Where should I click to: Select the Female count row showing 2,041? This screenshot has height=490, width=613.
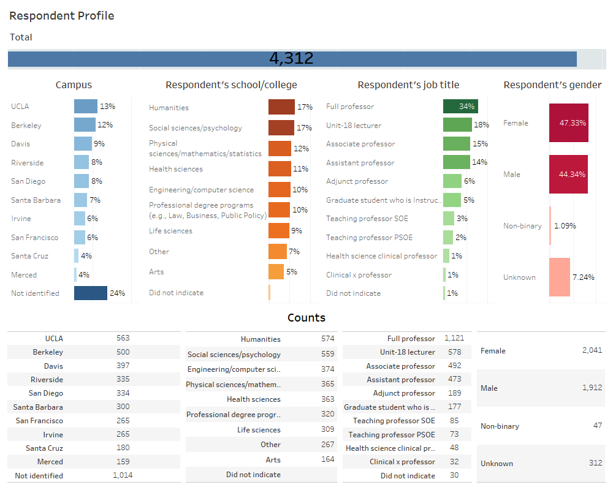539,350
